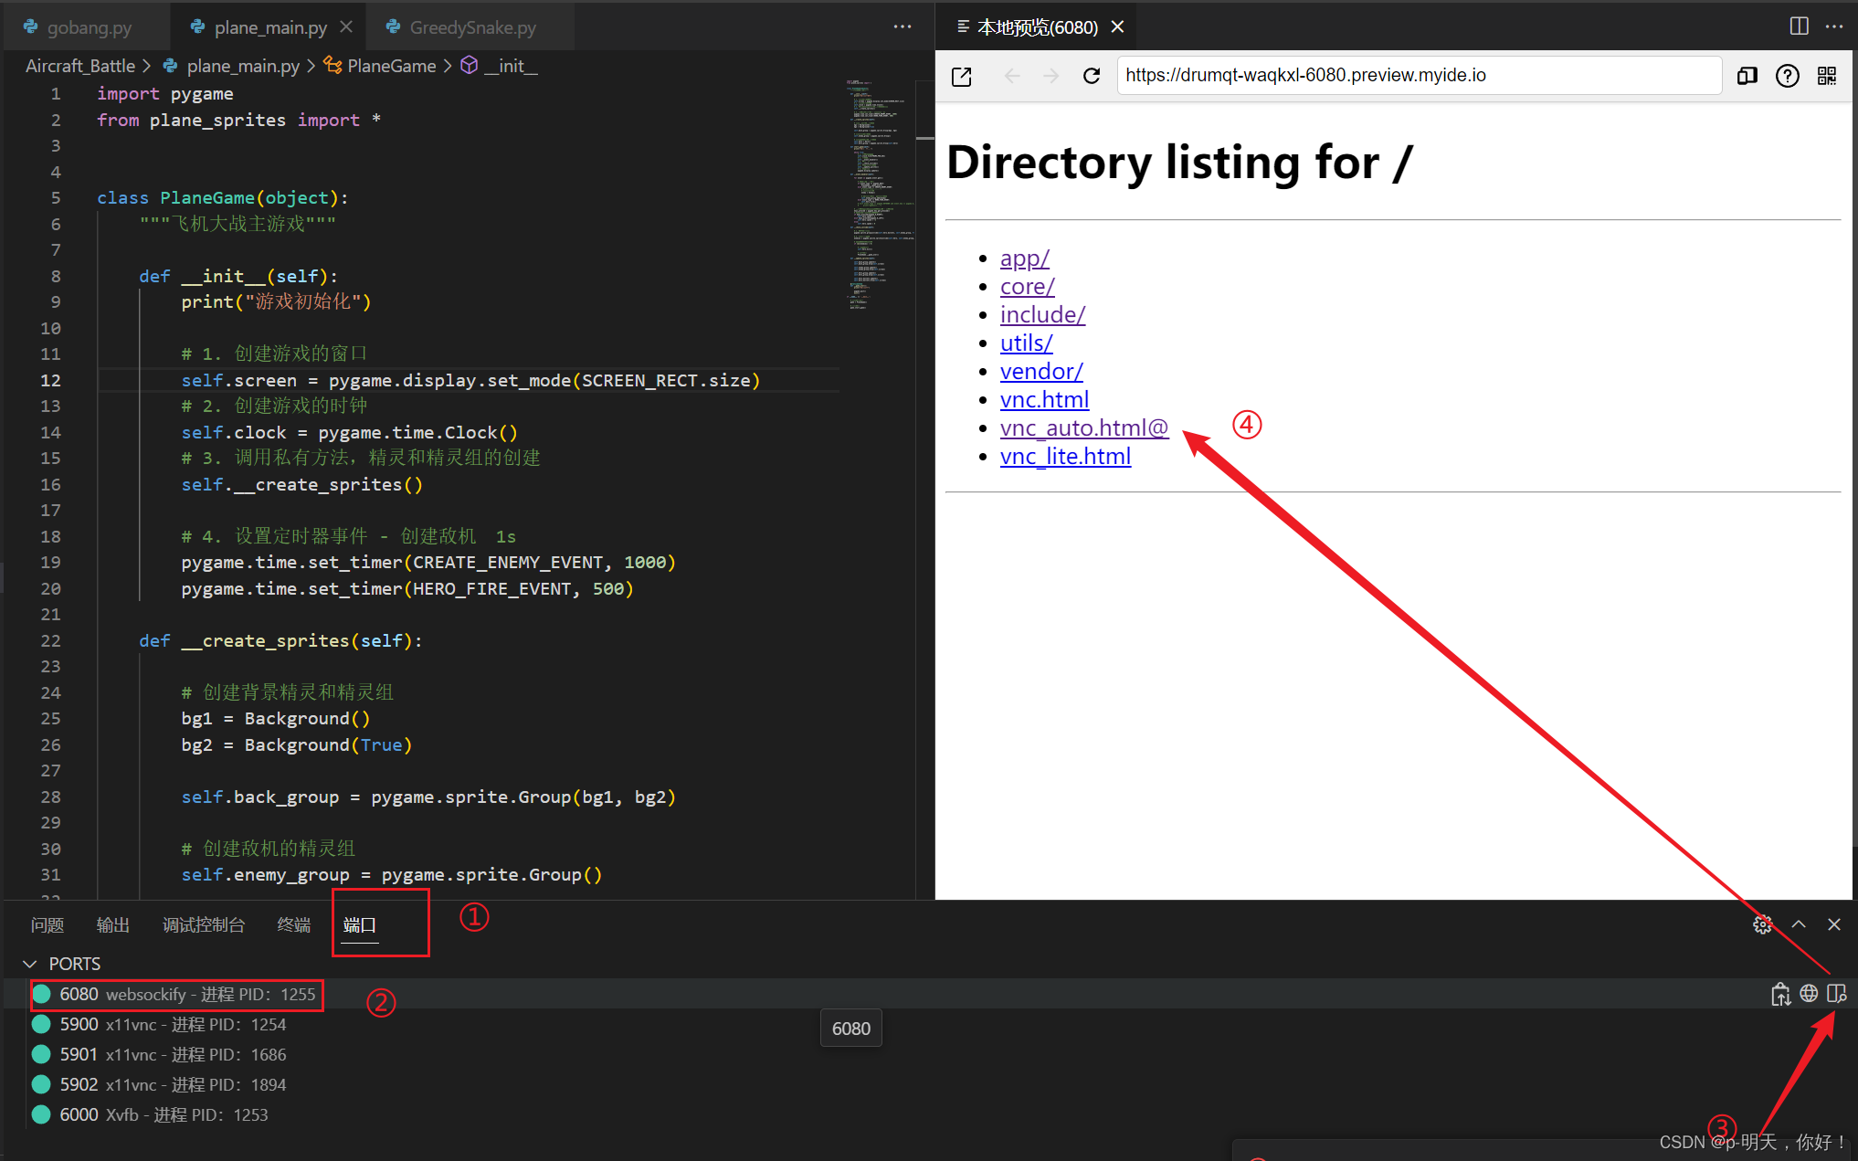Image resolution: width=1858 pixels, height=1161 pixels.
Task: Open the utils/ directory link
Action: pyautogui.click(x=1026, y=343)
